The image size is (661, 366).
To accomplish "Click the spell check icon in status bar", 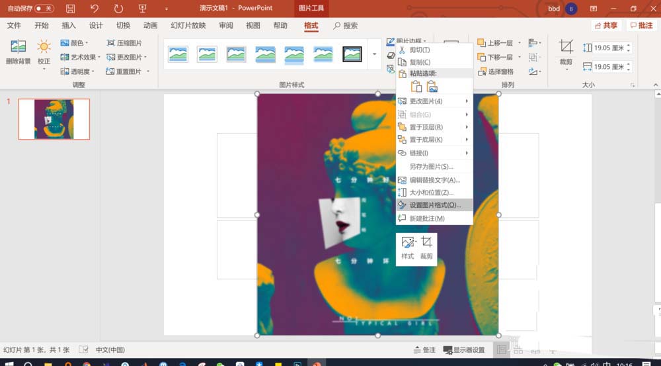I will [84, 349].
